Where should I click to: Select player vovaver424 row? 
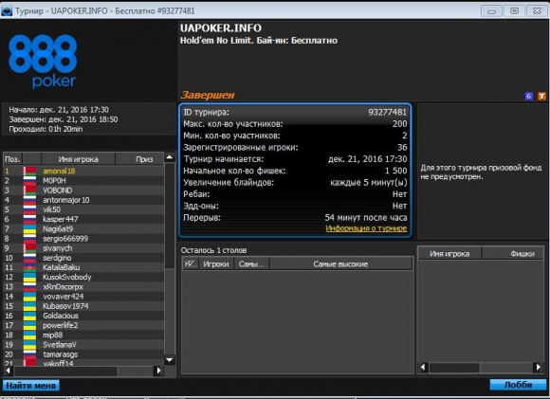(x=83, y=297)
